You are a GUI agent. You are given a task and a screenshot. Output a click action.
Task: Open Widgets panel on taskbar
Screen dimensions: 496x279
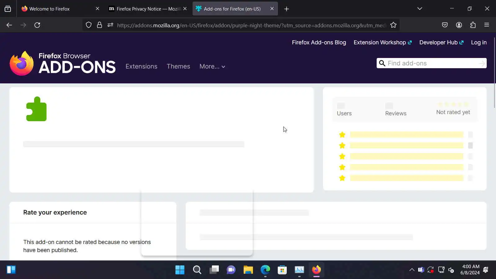click(x=11, y=270)
